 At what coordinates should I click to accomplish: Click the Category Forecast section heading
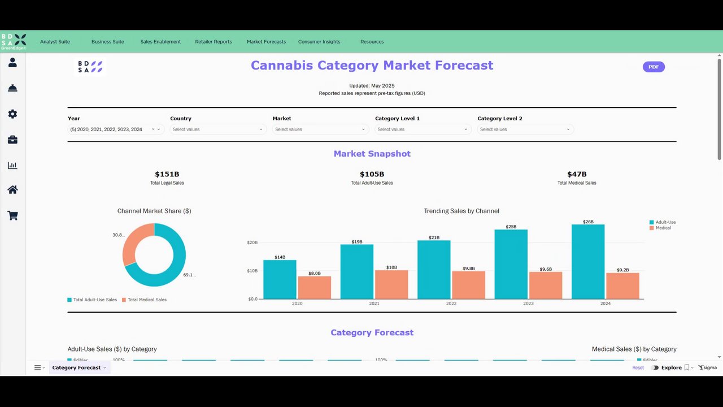click(372, 332)
